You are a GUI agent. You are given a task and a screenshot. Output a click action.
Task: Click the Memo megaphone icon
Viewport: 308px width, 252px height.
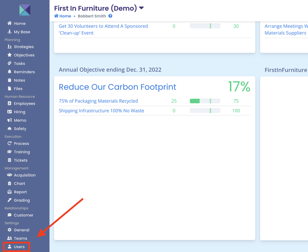click(x=10, y=121)
